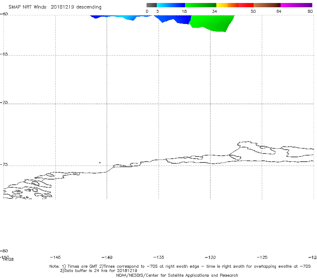Click the 'SMAP NRT Winds 20181219 descending' title

tap(55, 7)
